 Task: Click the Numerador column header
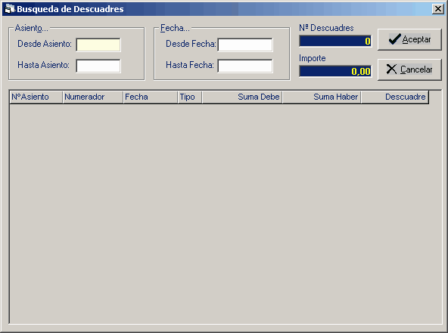click(x=93, y=97)
